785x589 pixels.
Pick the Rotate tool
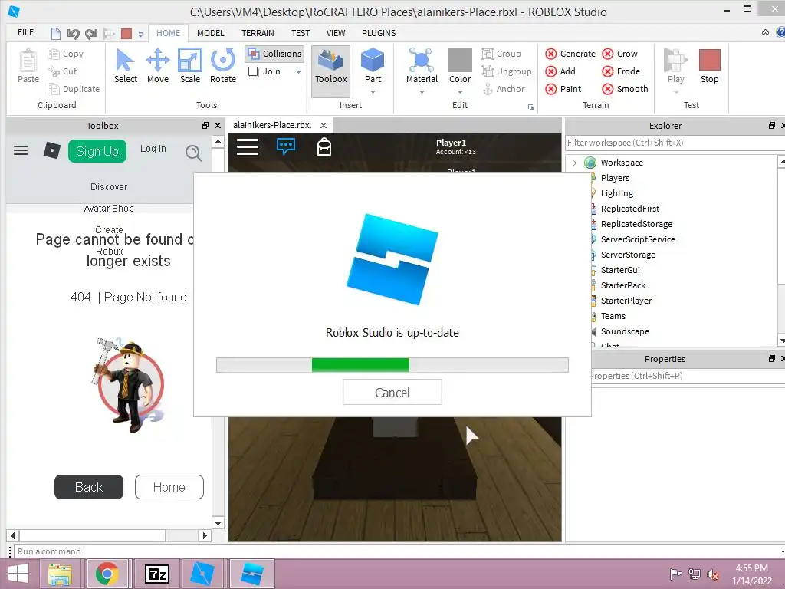223,66
